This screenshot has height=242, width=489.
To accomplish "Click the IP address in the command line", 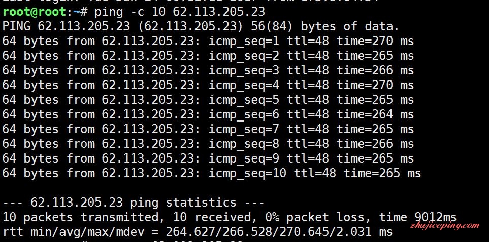I will point(219,12).
